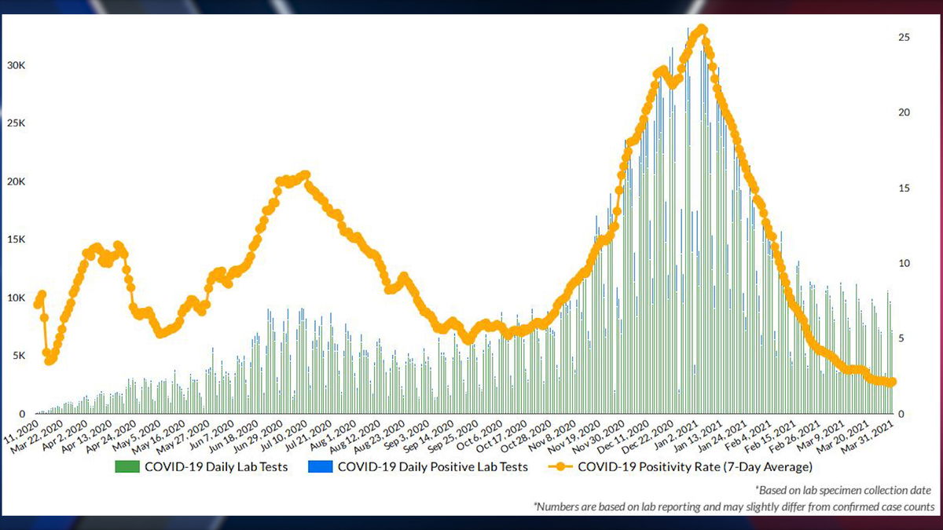
Task: Click the last positivity rate point at chart end
Action: pos(892,382)
